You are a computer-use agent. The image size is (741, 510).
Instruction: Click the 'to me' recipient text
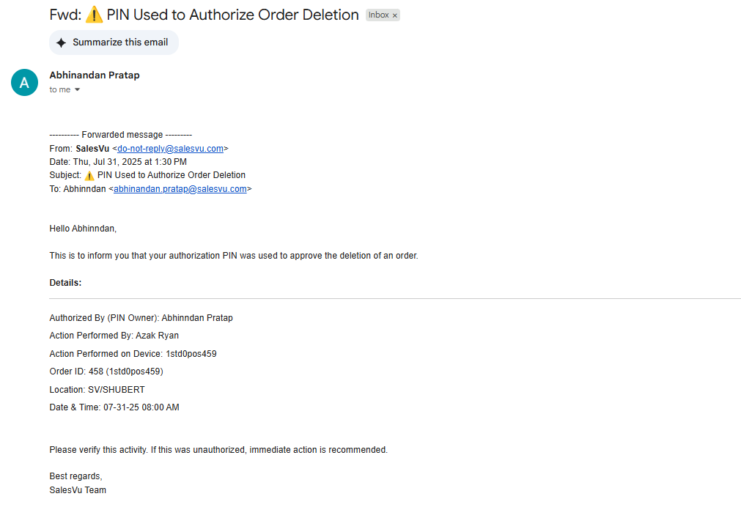(x=60, y=90)
